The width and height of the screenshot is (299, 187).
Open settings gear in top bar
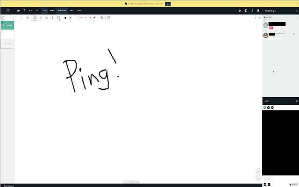click(240, 11)
